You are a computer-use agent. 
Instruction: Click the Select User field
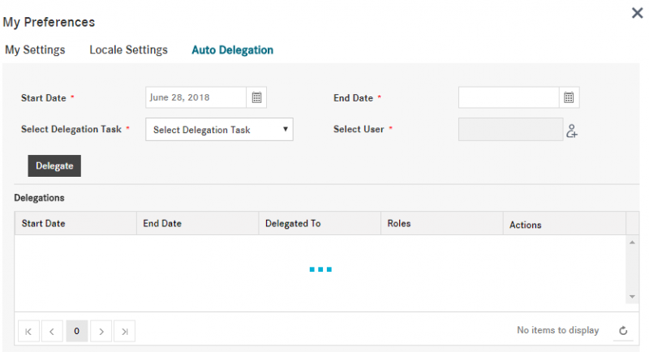511,130
